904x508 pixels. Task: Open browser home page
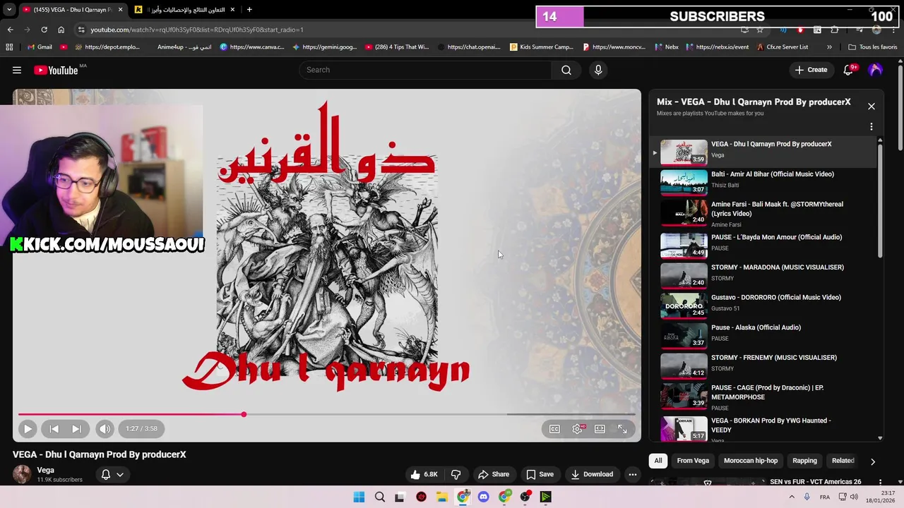click(x=61, y=30)
